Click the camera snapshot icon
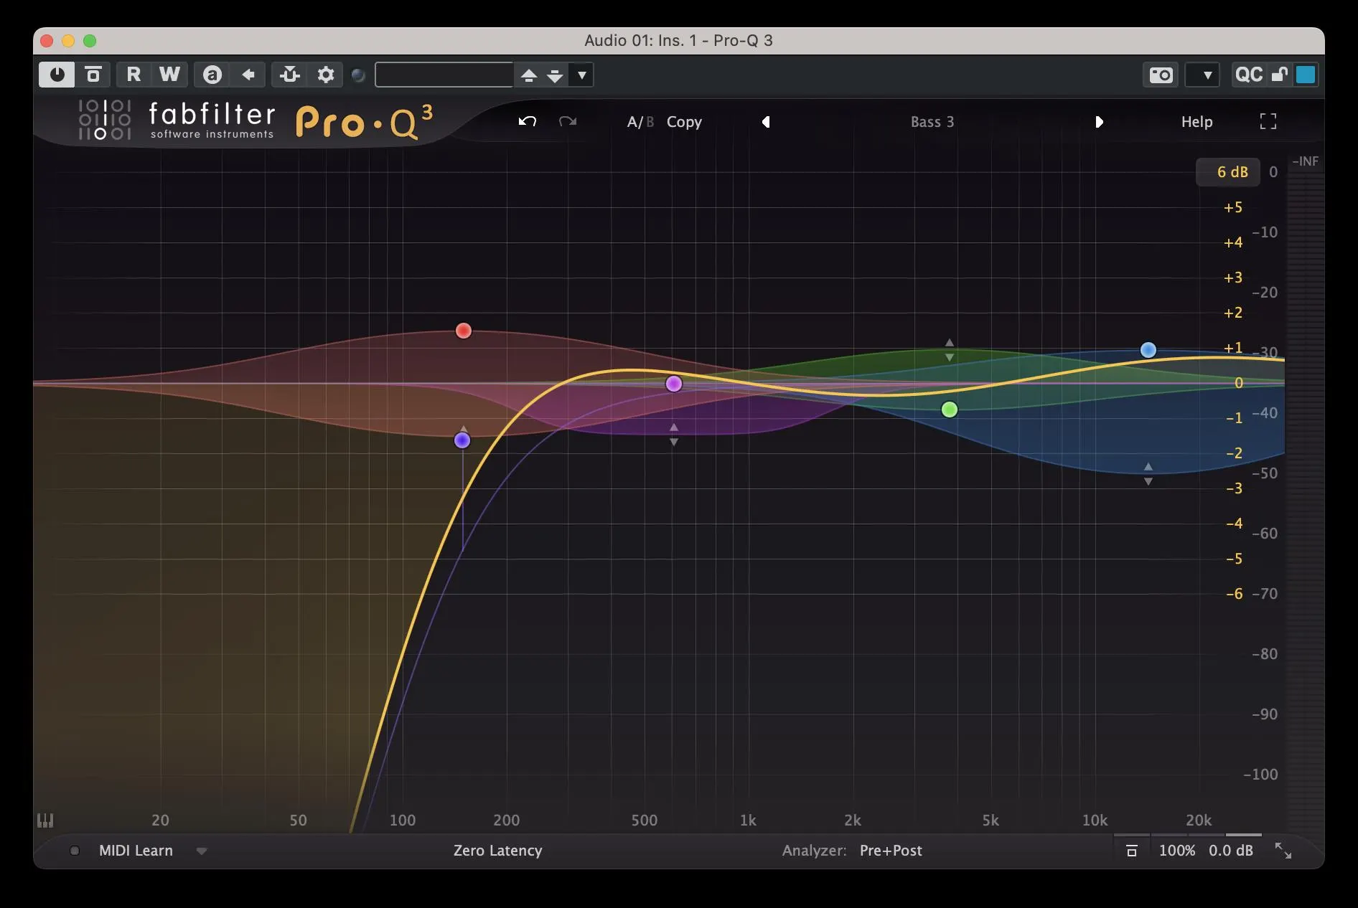1358x908 pixels. pos(1161,75)
